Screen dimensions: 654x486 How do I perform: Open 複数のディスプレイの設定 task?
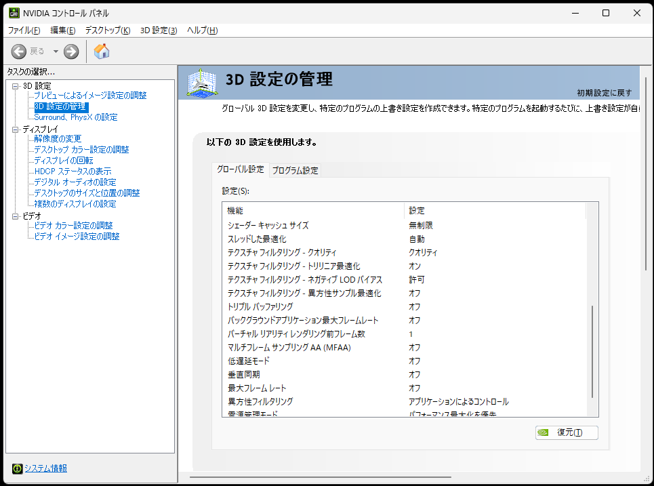point(75,204)
